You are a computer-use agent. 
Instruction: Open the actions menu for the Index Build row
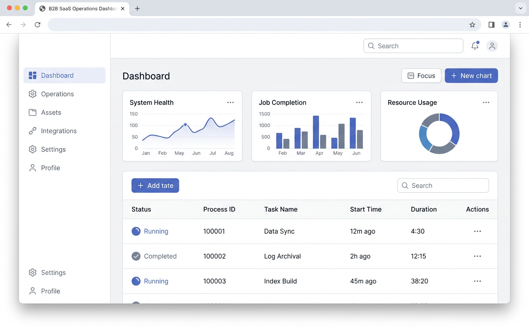point(477,281)
